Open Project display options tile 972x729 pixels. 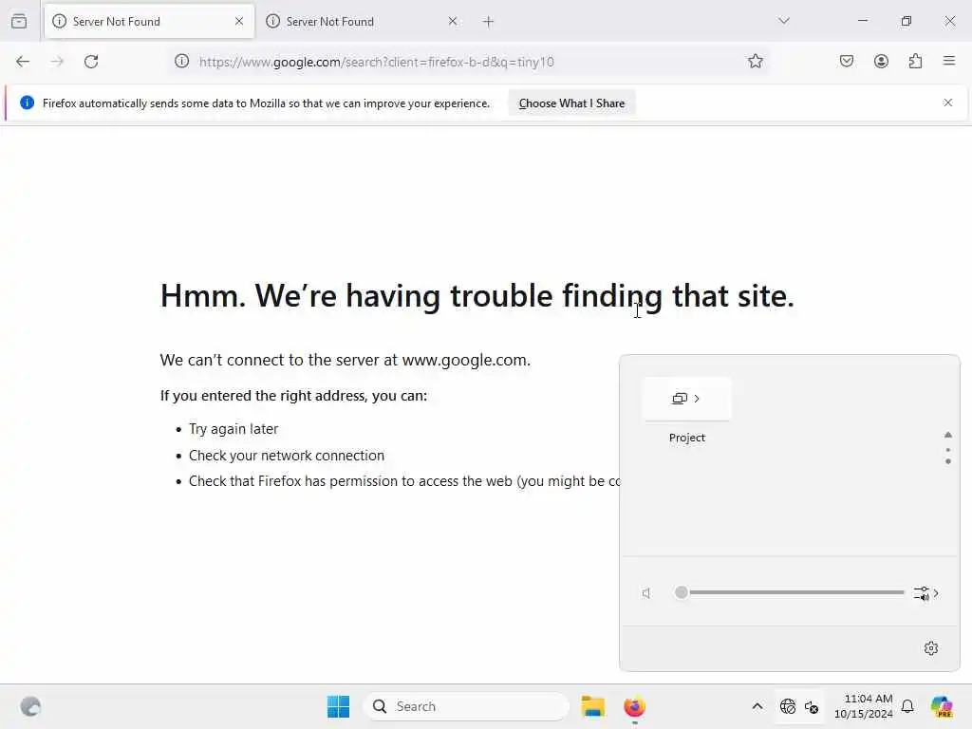tap(687, 399)
